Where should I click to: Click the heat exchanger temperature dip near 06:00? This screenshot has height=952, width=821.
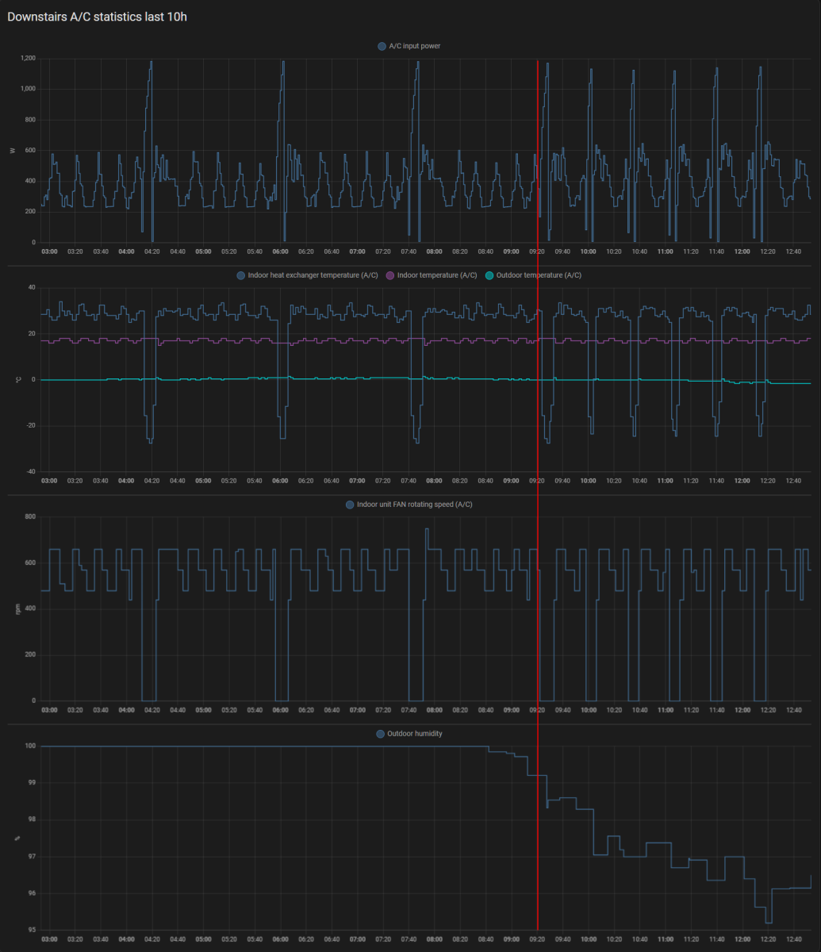[282, 436]
